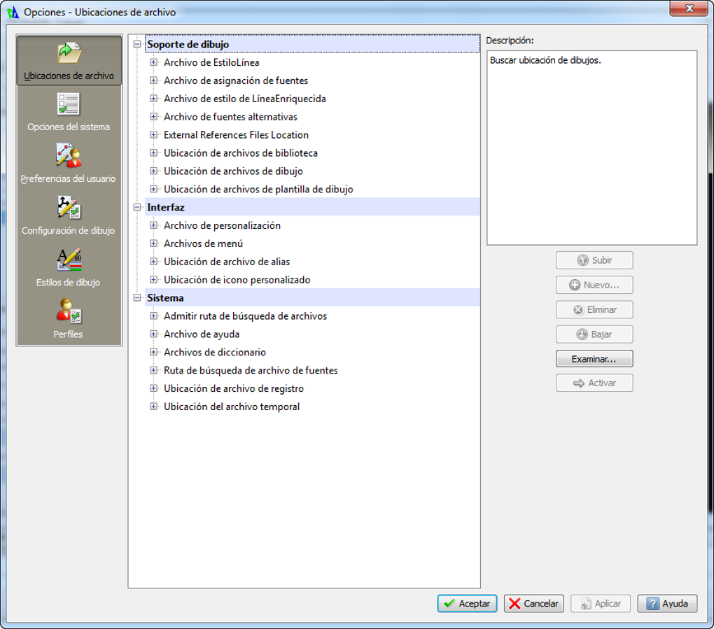Confirm with the Aceptar button
Screen dimensions: 714x629
coord(467,604)
